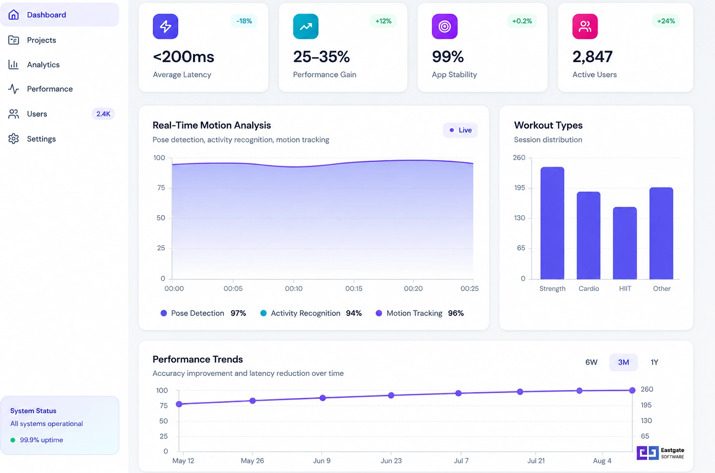This screenshot has height=473, width=715.
Task: Click the Cardio bar in Workout Types
Action: (x=589, y=235)
